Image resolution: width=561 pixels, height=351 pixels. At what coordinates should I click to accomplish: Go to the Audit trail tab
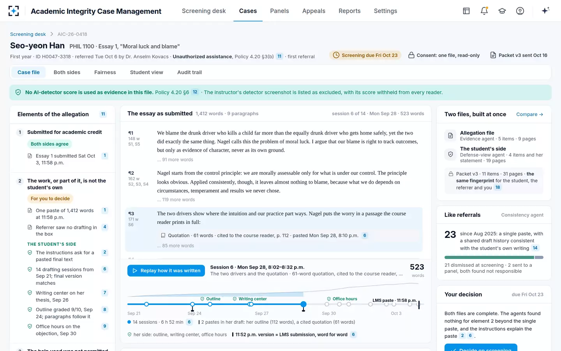pos(189,72)
